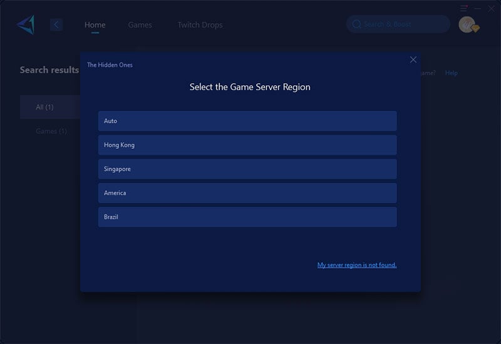Select America server region
501x344 pixels.
(x=247, y=193)
